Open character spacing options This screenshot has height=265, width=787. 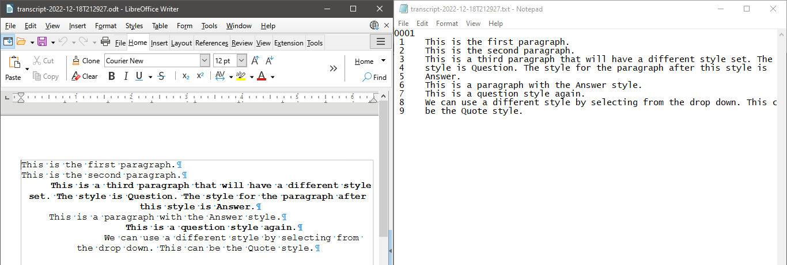point(220,76)
